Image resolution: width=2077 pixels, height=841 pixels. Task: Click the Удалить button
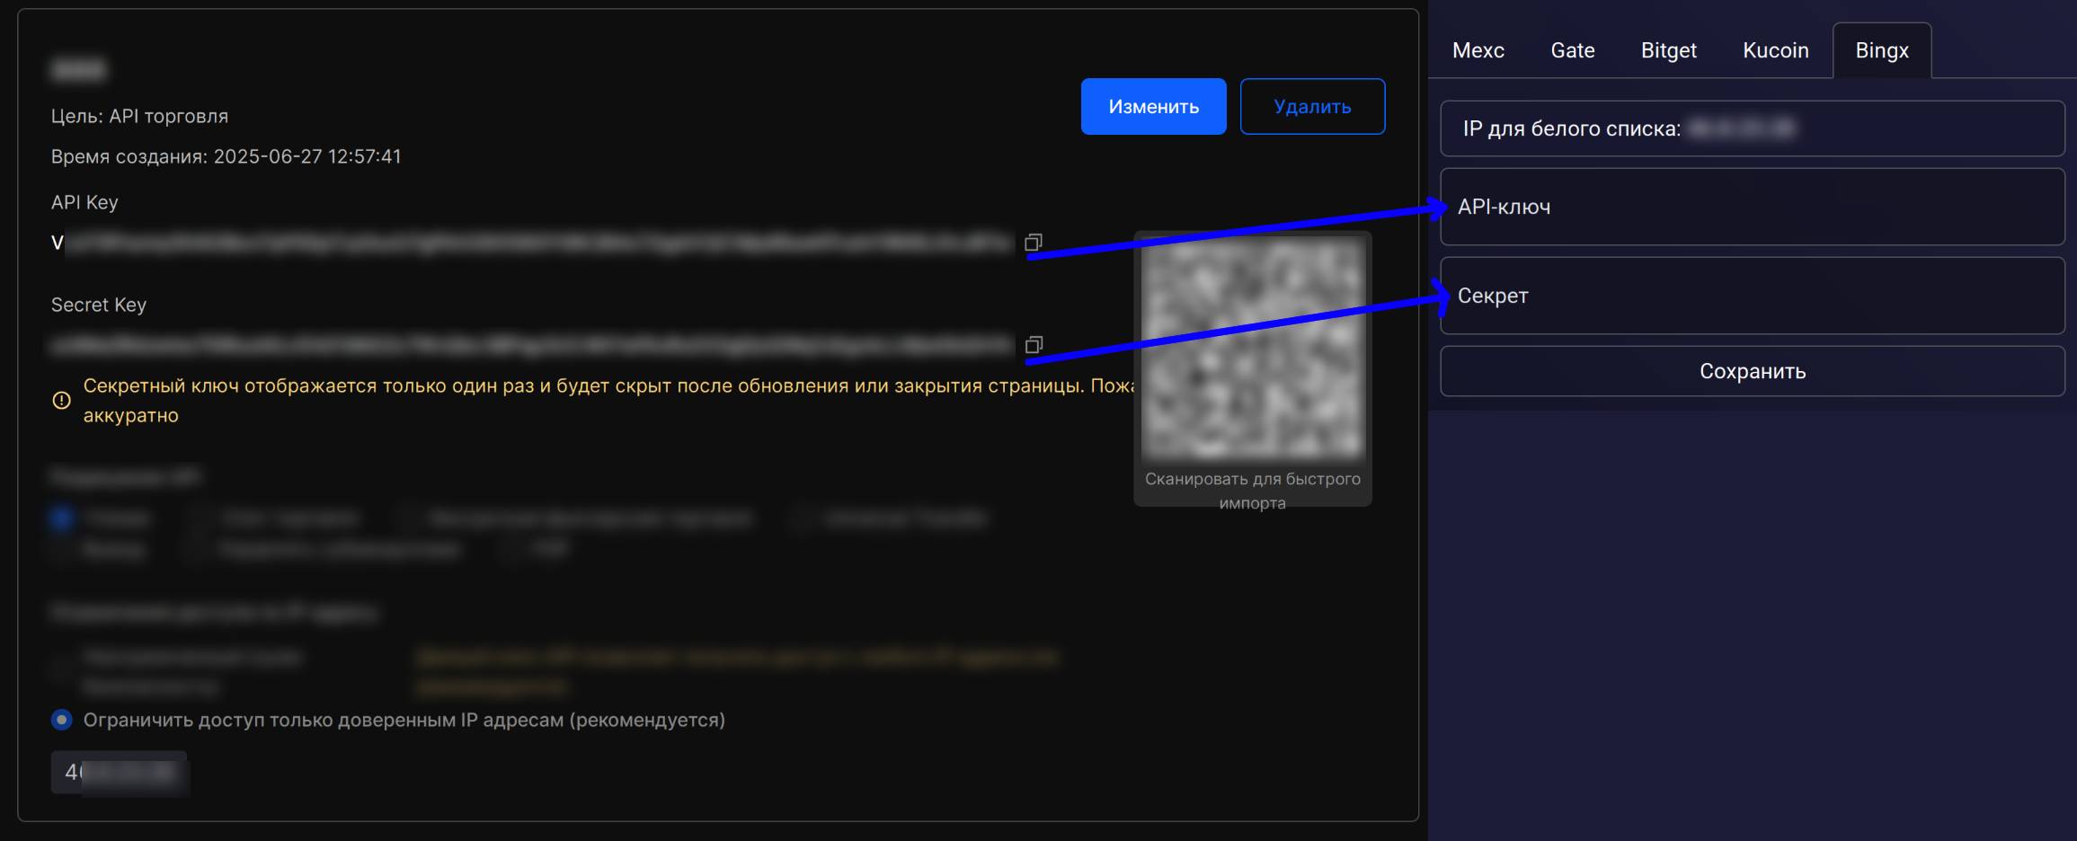[1312, 107]
